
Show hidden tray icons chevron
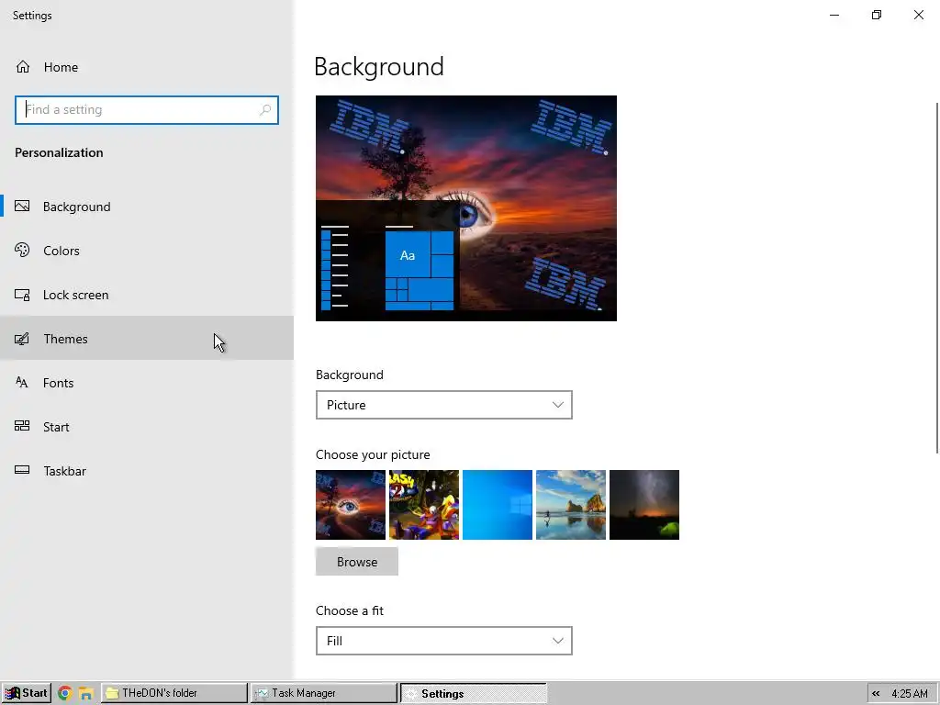pos(876,694)
